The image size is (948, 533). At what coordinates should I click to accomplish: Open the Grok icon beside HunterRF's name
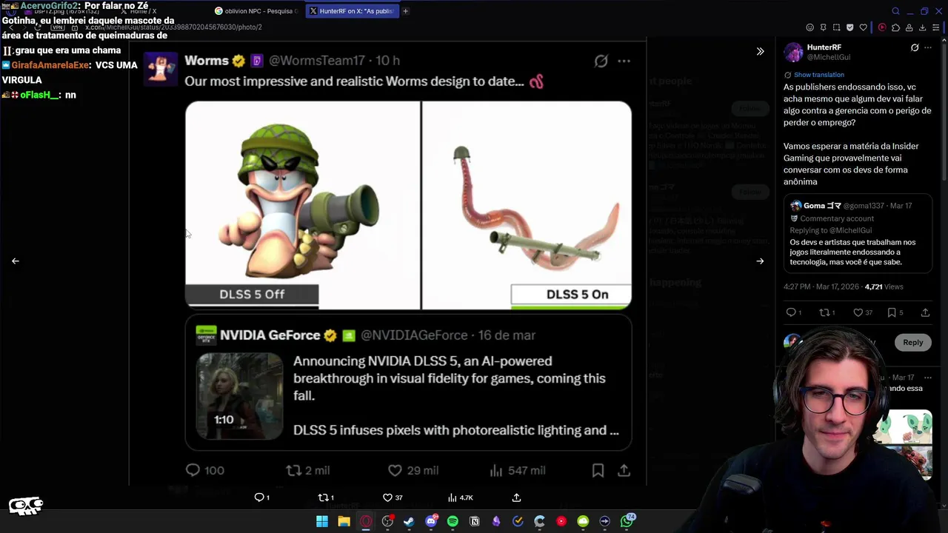[x=915, y=47]
